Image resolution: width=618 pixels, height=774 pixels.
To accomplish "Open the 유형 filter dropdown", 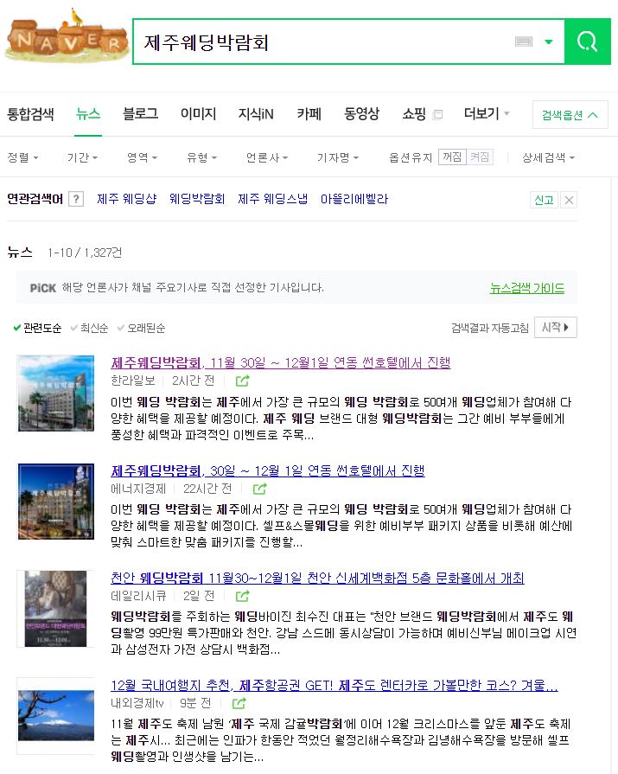I will coord(201,157).
